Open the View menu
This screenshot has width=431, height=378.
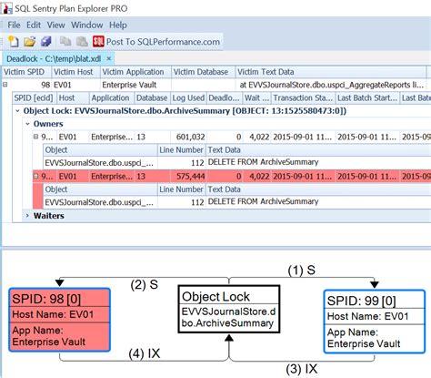pos(55,25)
